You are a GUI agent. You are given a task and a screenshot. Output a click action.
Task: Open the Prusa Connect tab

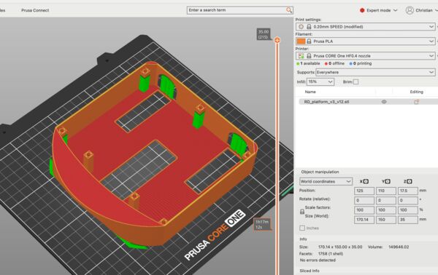coord(35,10)
